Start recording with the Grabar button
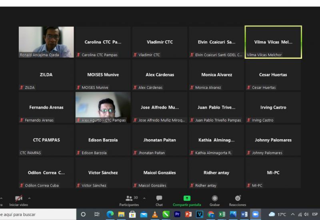This screenshot has height=220, width=320. 215,200
